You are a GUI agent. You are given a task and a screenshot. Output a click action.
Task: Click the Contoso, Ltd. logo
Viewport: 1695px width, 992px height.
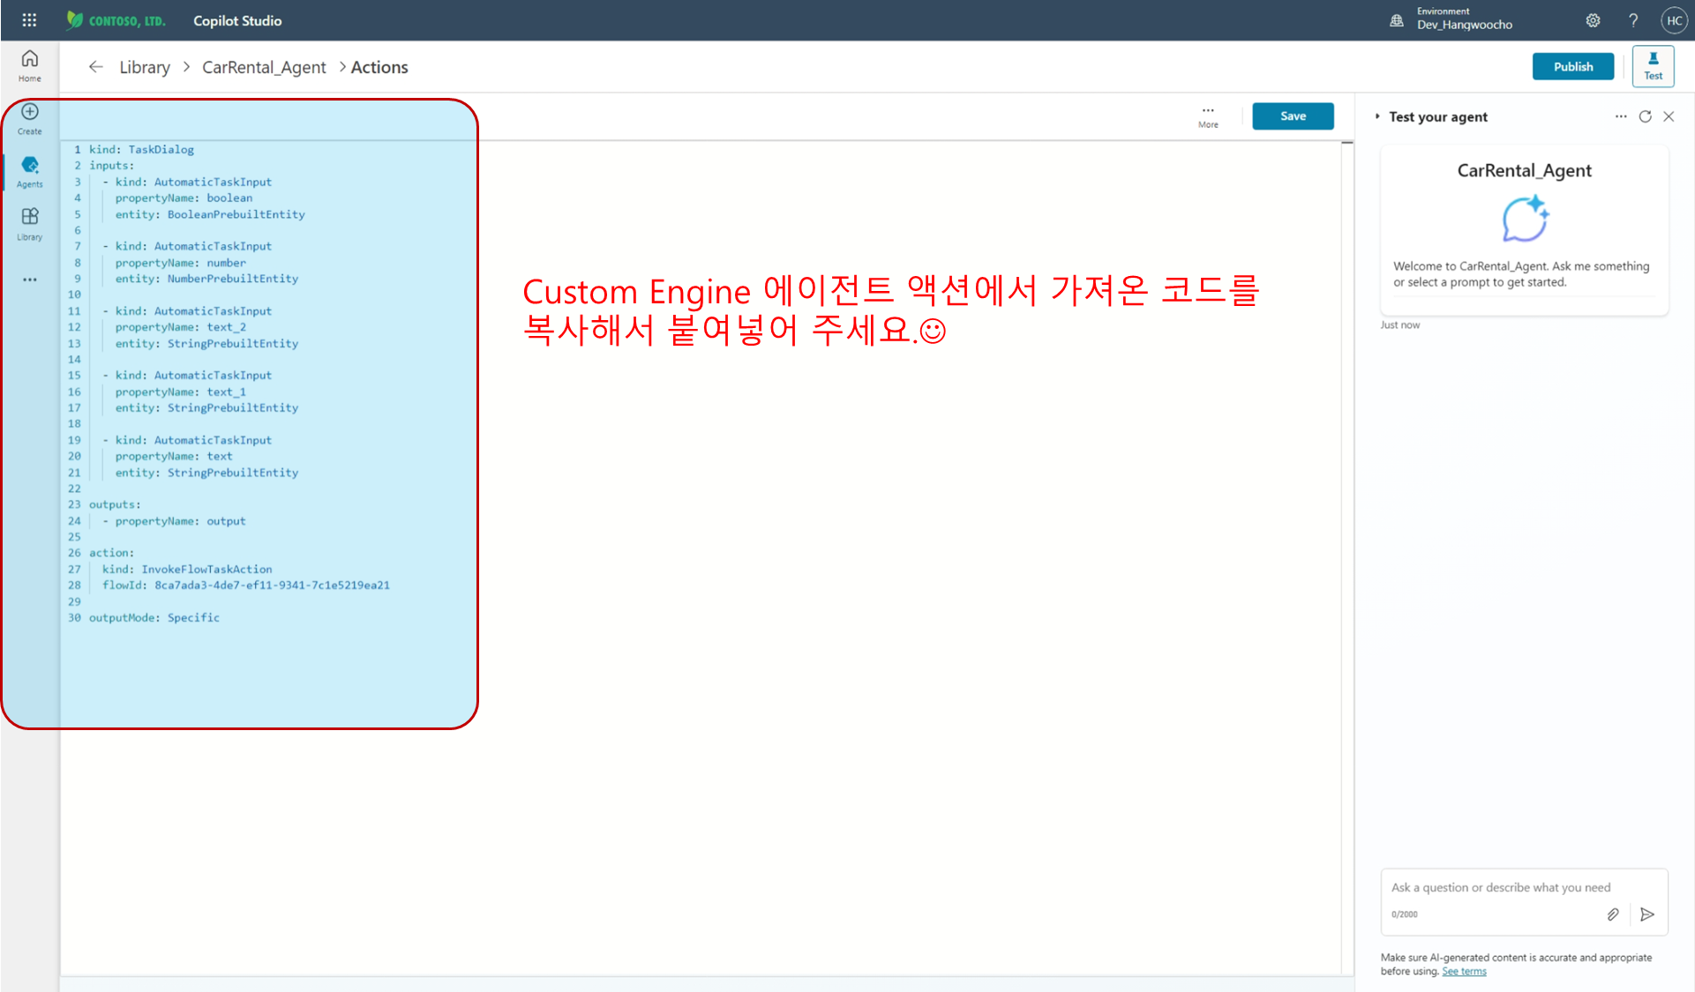pyautogui.click(x=116, y=20)
